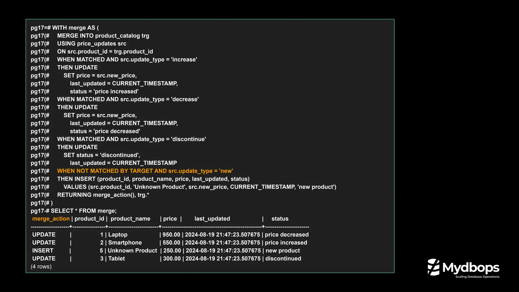
Task: Click 'discontinued' status in Tablet row
Action: coord(283,259)
